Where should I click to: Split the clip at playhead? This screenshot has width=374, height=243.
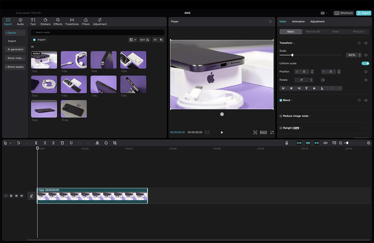(36, 143)
